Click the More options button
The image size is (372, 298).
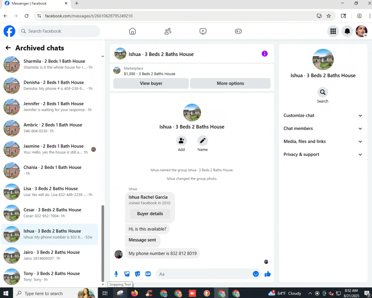230,84
